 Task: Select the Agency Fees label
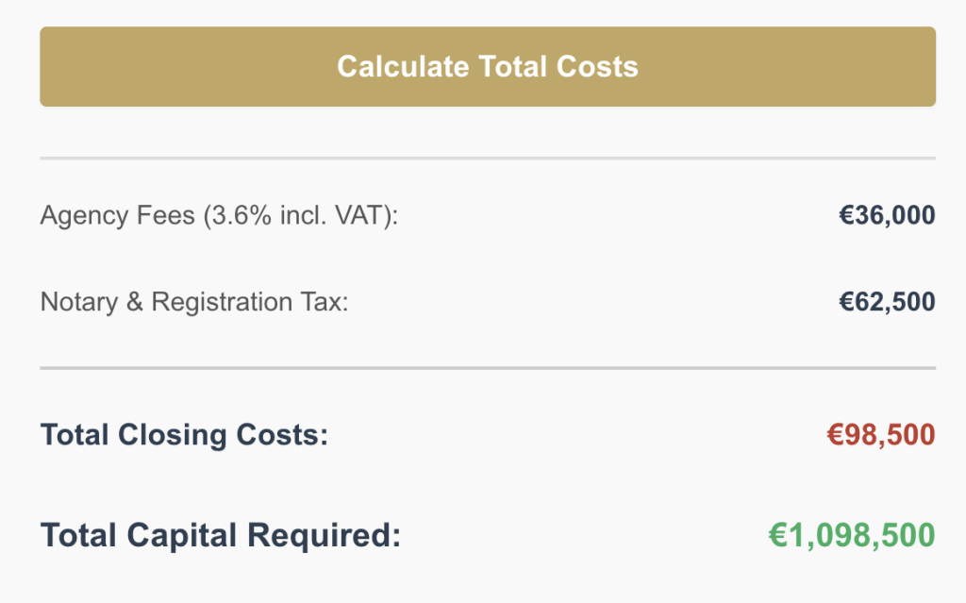click(x=219, y=216)
